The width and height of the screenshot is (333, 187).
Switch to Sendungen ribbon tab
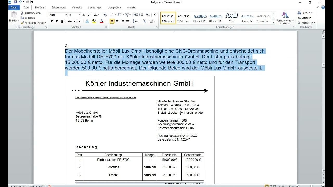(x=95, y=8)
